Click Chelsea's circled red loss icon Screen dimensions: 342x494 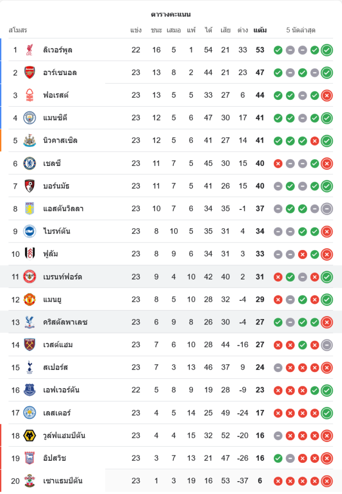coord(327,164)
